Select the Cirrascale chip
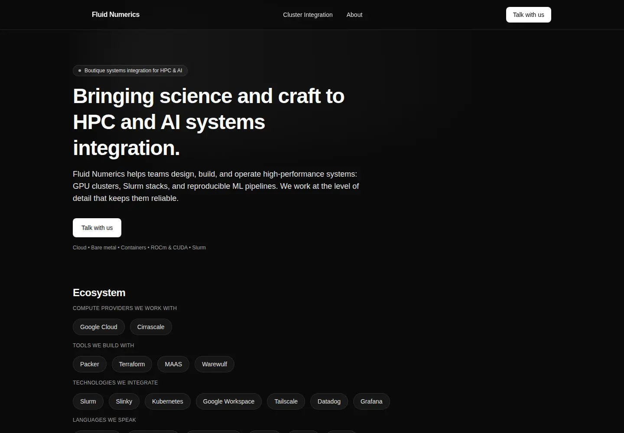The height and width of the screenshot is (433, 624). pos(151,327)
